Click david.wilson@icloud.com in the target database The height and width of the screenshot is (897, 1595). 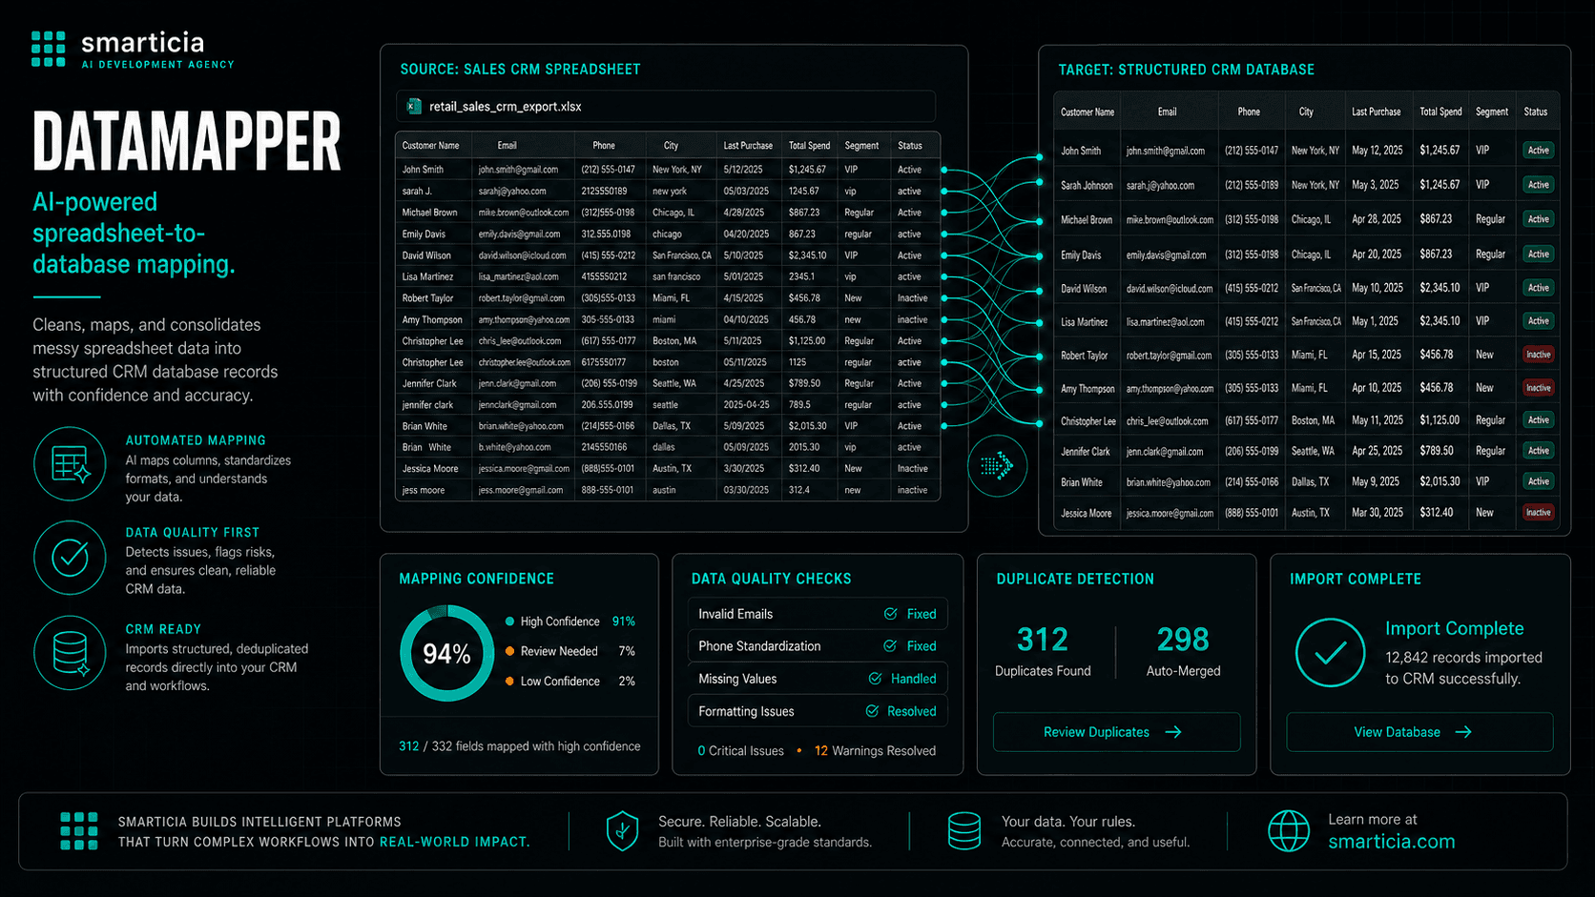pyautogui.click(x=1170, y=288)
